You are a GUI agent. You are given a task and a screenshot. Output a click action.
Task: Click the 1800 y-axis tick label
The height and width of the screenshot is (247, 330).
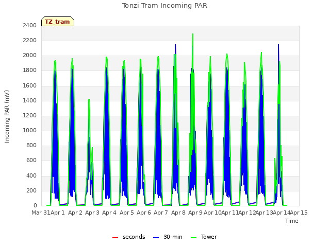tap(30, 70)
